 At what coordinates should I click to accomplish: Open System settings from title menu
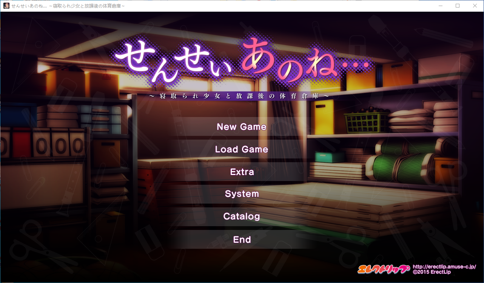point(242,194)
